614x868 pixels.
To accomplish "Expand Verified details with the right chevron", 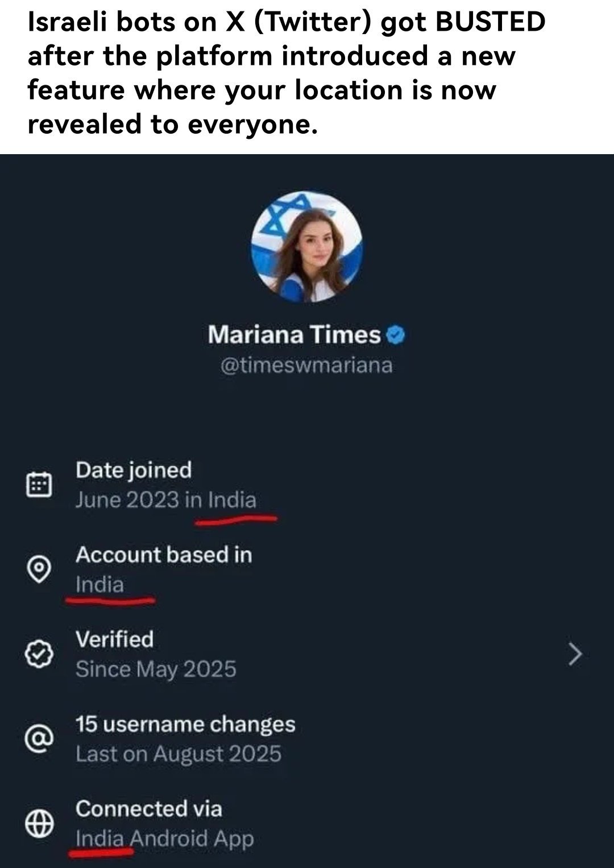I will pyautogui.click(x=575, y=654).
